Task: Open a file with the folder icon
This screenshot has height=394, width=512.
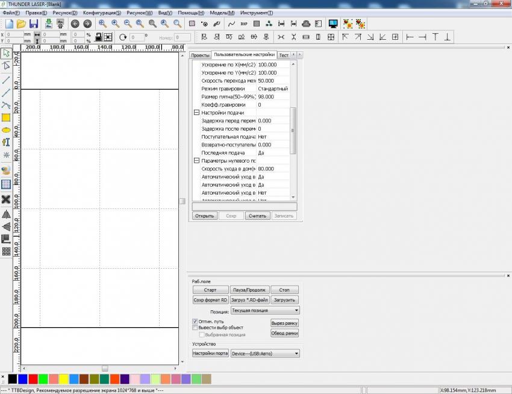Action: coord(21,24)
